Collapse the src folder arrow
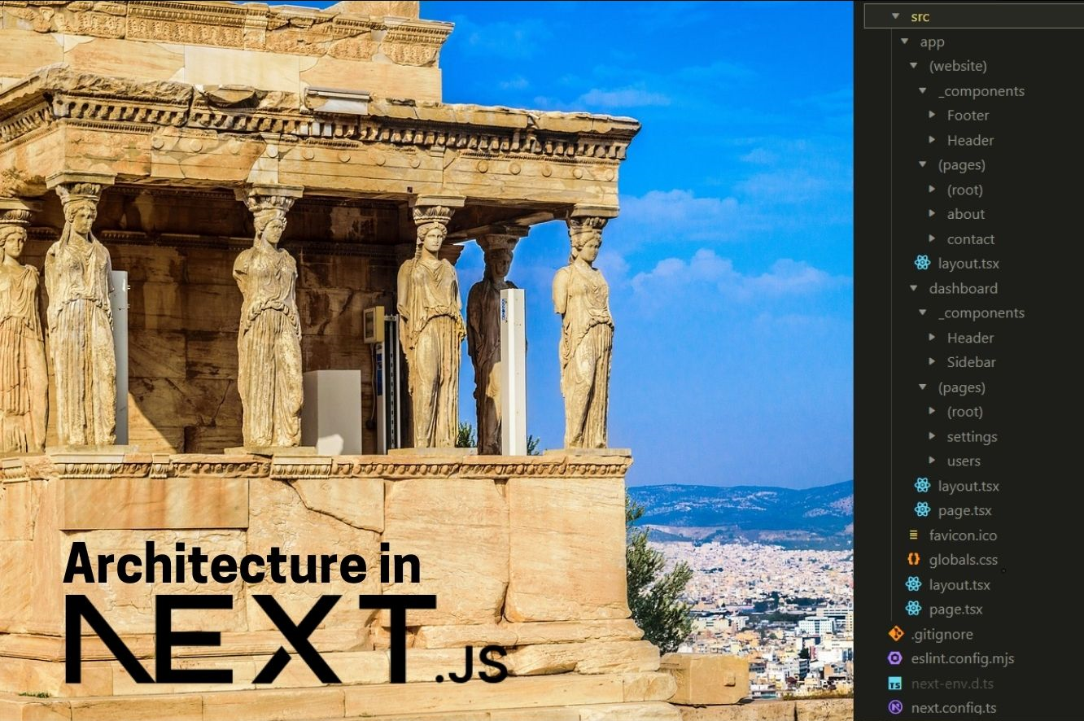The height and width of the screenshot is (721, 1084). click(x=895, y=16)
